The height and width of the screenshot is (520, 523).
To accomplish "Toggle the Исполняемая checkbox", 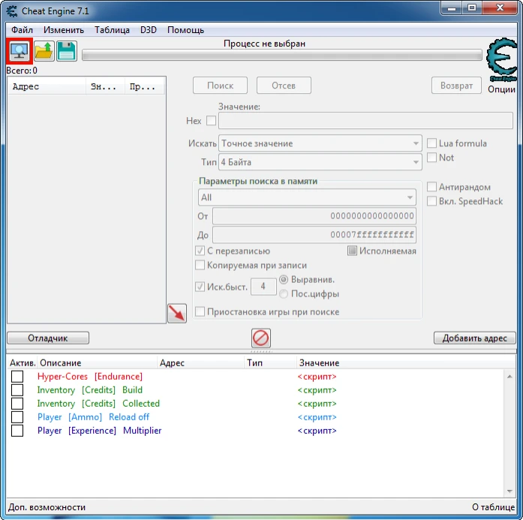I will [x=352, y=251].
